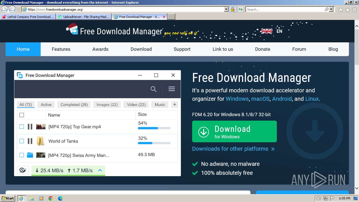Open Downloads for other platforms link
This screenshot has height=202, width=359.
point(233,149)
